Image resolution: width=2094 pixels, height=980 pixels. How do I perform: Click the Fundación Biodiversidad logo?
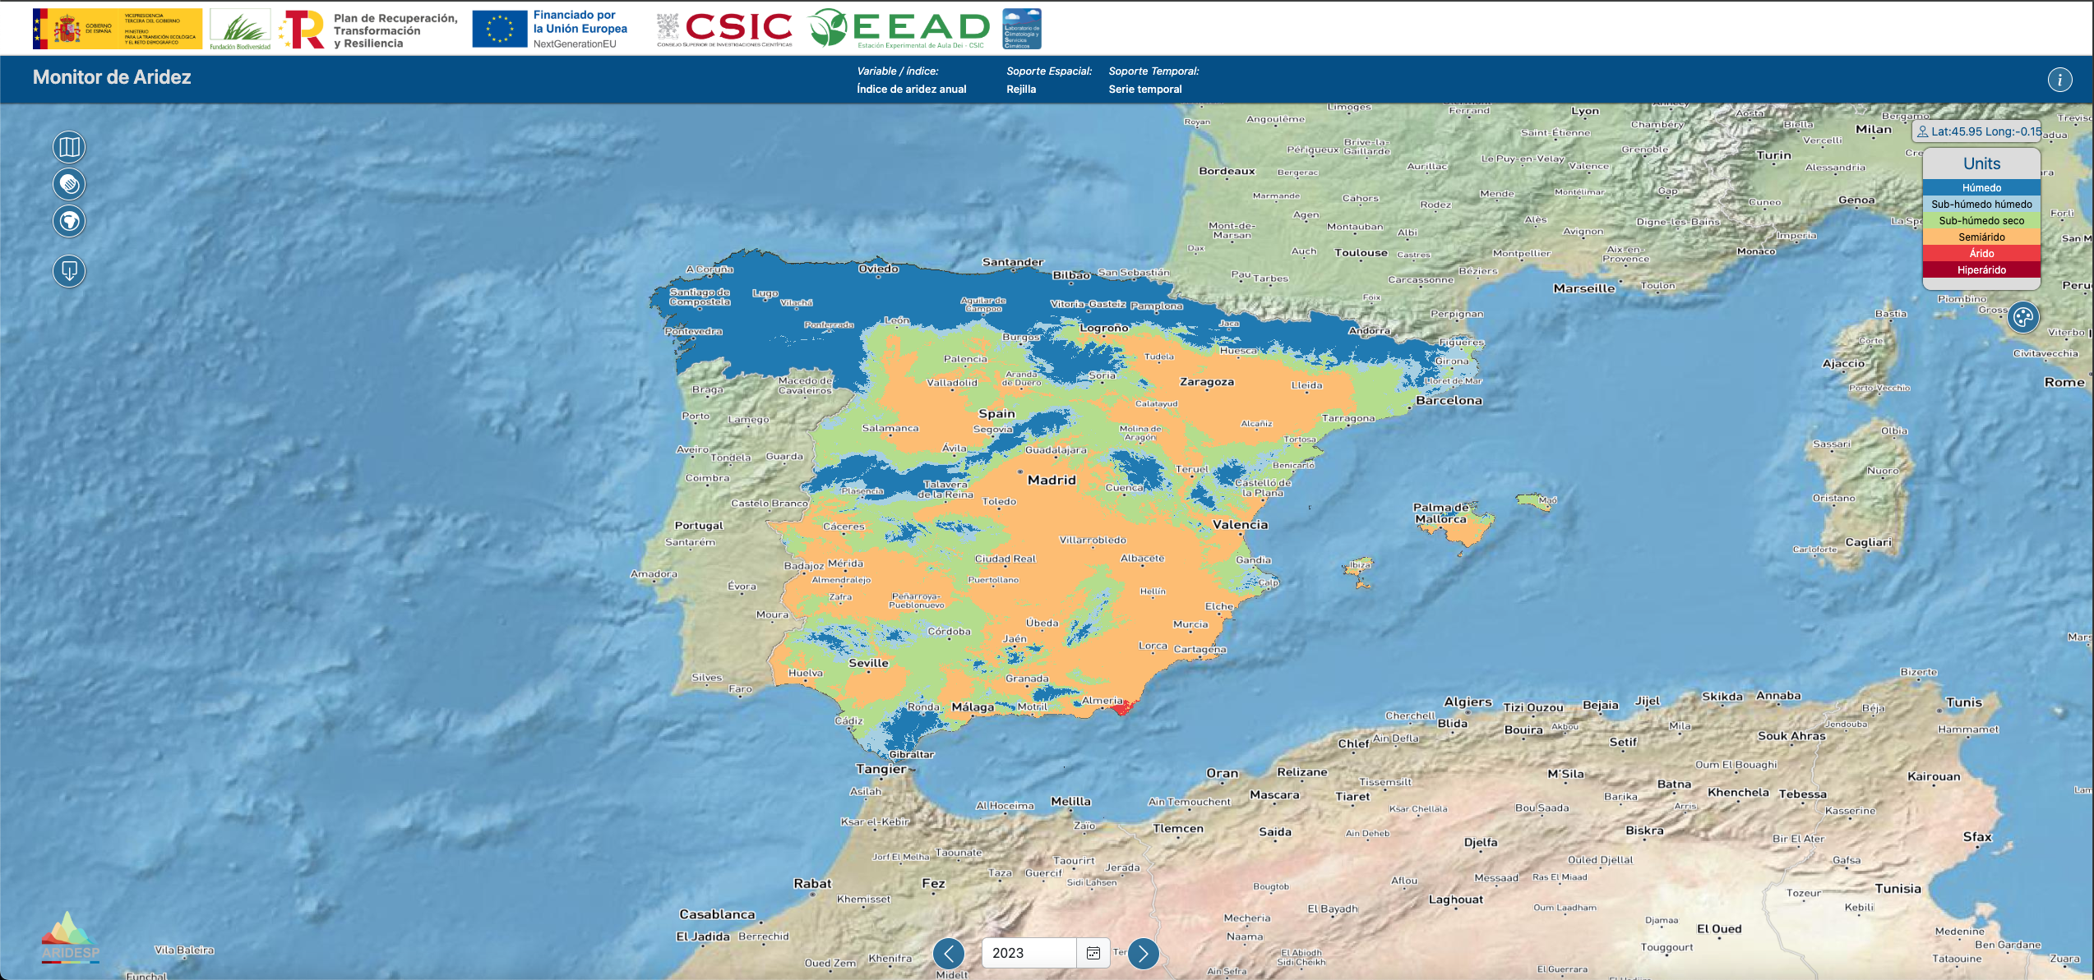tap(240, 30)
